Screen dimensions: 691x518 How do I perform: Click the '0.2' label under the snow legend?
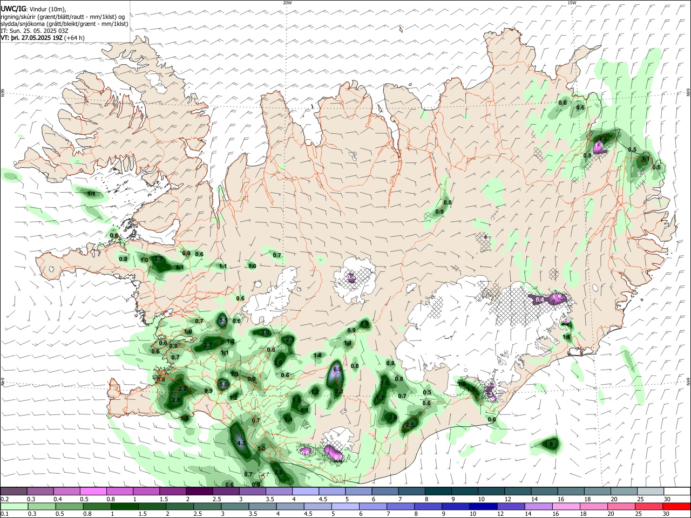(x=4, y=499)
